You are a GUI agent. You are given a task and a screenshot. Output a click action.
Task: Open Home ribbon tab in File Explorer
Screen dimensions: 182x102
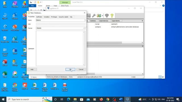coord(40,6)
